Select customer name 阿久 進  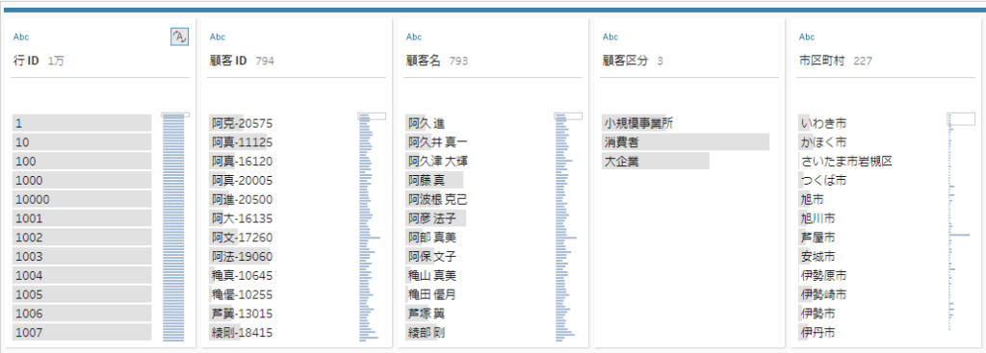(427, 123)
